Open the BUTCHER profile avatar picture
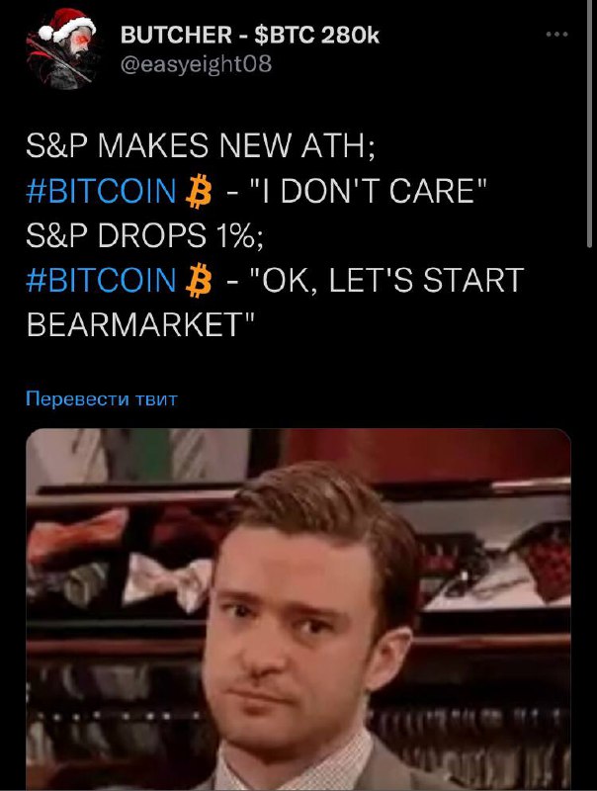The height and width of the screenshot is (791, 597). point(63,49)
